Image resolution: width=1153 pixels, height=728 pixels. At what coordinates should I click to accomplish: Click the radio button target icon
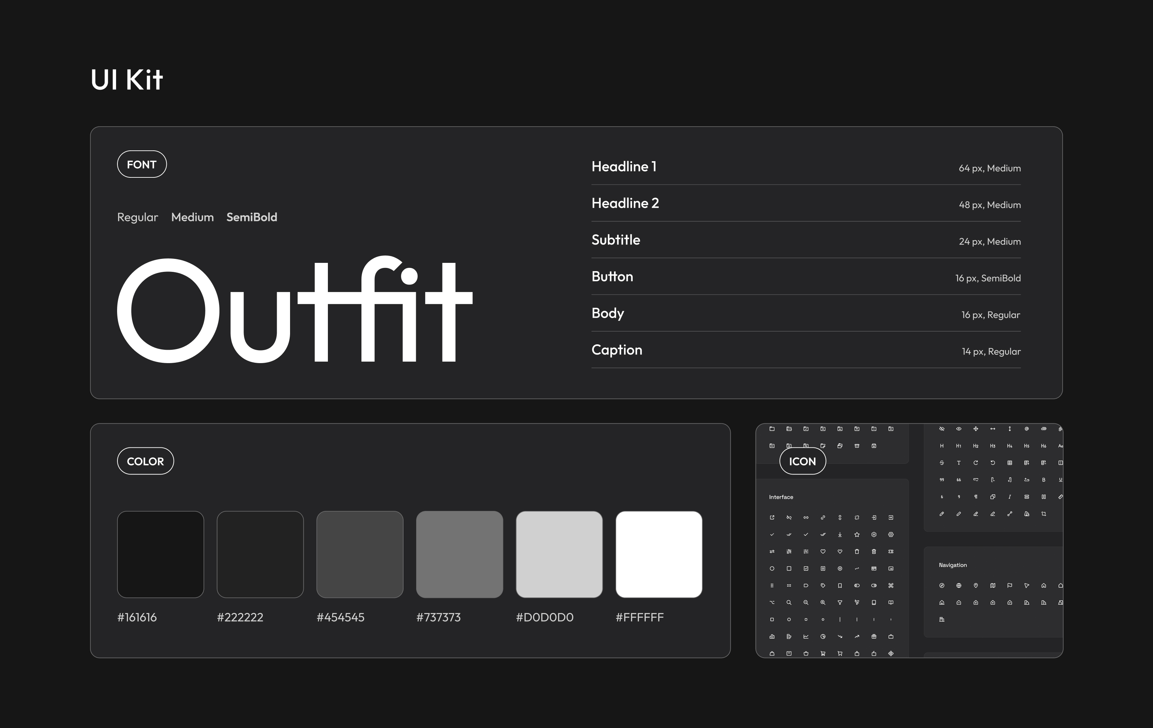[840, 568]
